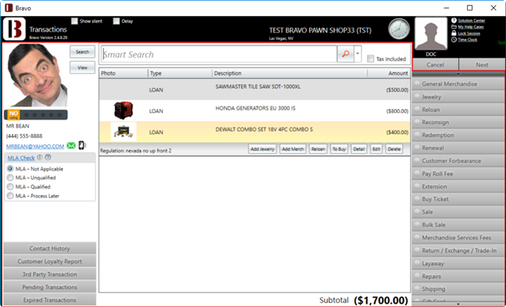Viewport: 506px width, 307px height.
Task: Click the mobile phone icon beside email
Action: tap(82, 145)
